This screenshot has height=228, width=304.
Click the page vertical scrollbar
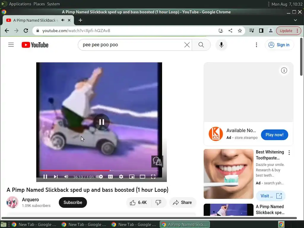click(x=301, y=57)
